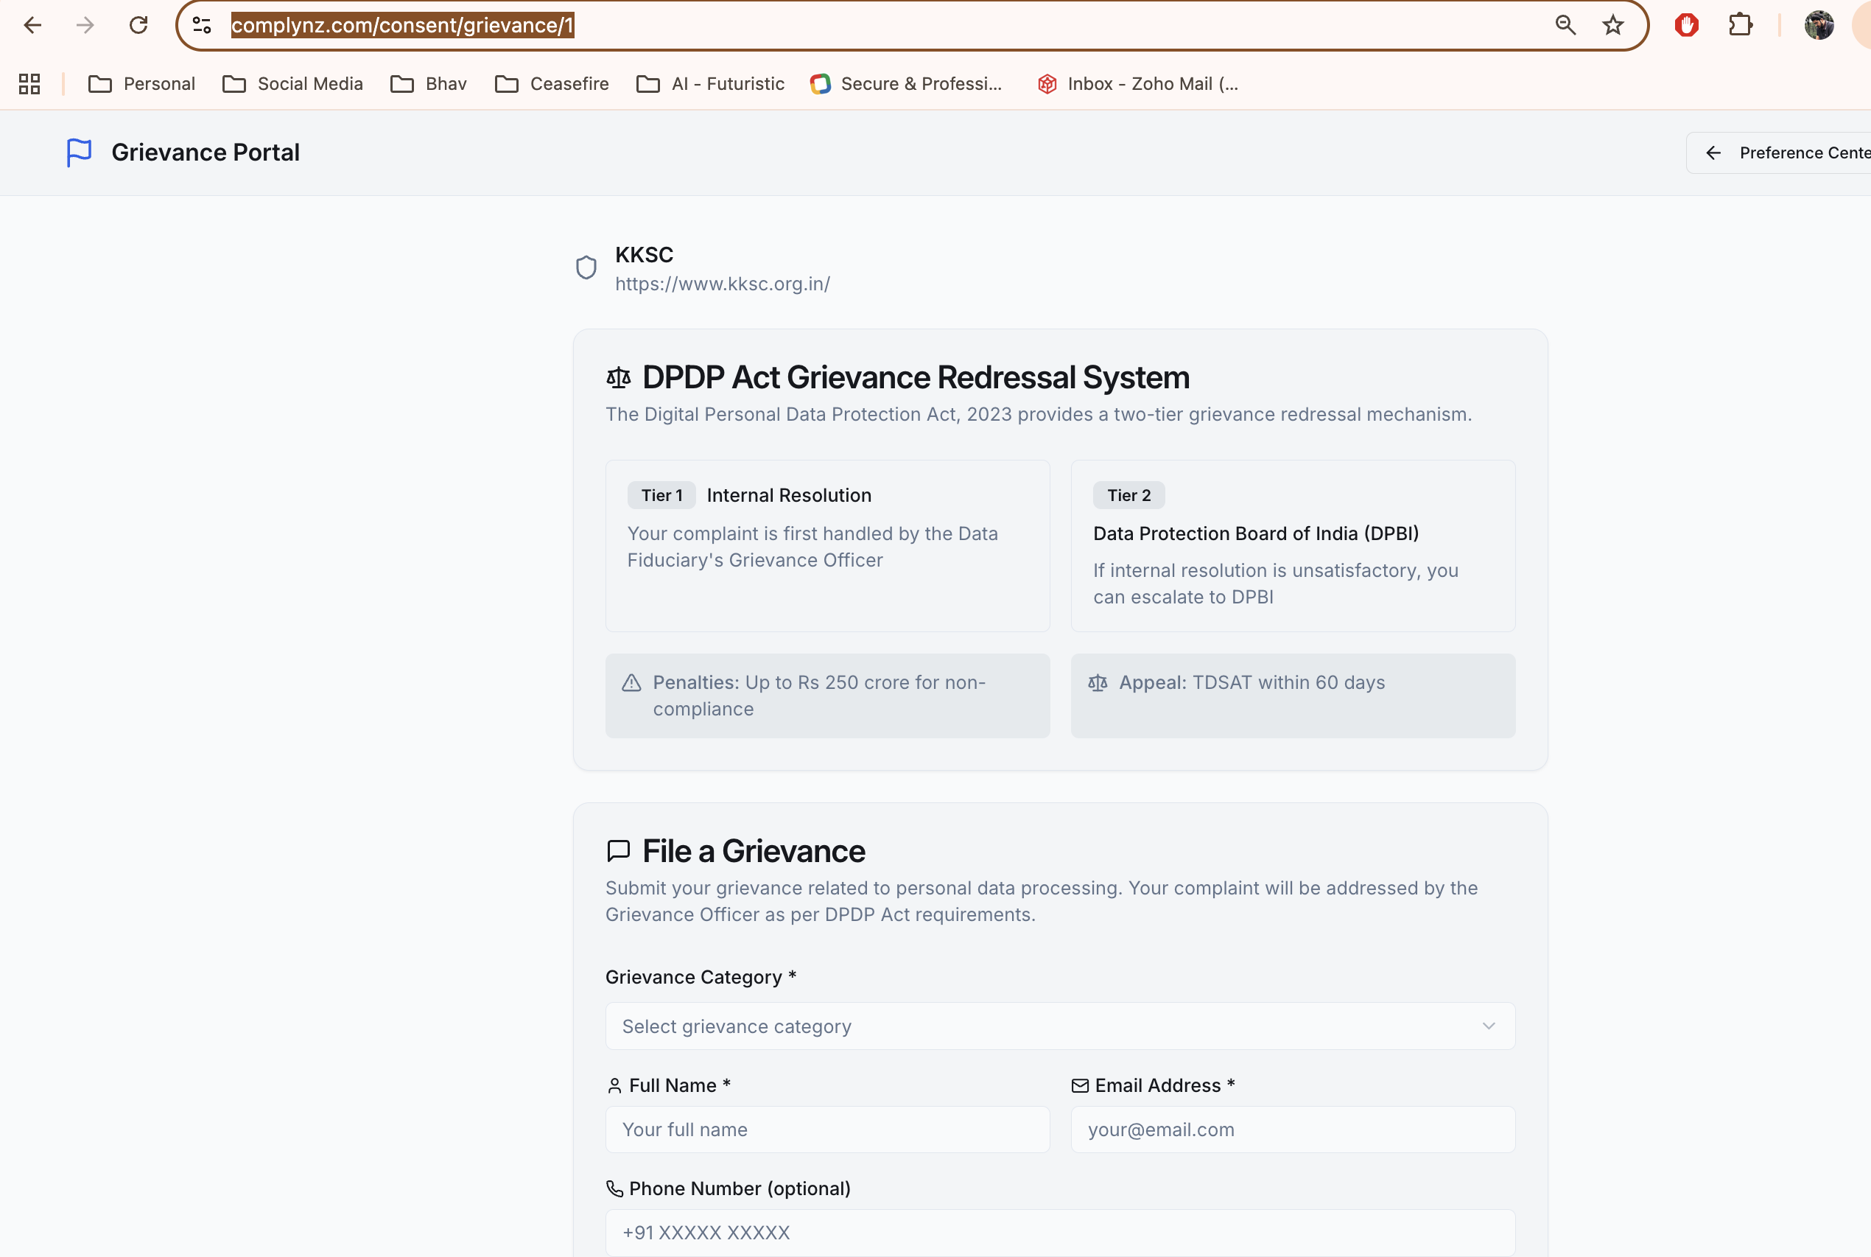
Task: Open the browser extensions puzzle icon
Action: tap(1741, 25)
